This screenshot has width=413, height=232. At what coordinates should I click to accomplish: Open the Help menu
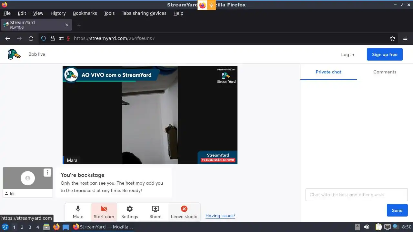click(178, 13)
